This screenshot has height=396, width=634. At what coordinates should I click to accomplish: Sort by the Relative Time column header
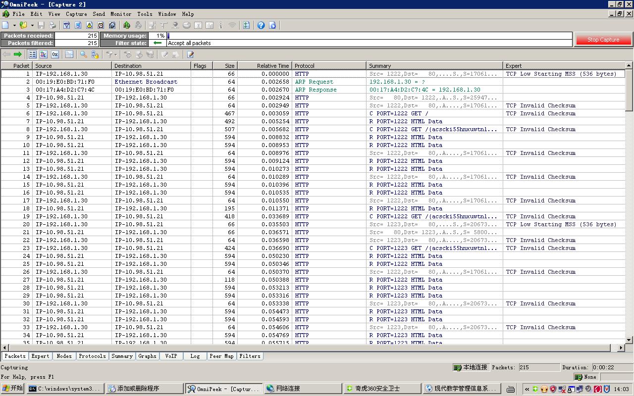click(x=264, y=65)
